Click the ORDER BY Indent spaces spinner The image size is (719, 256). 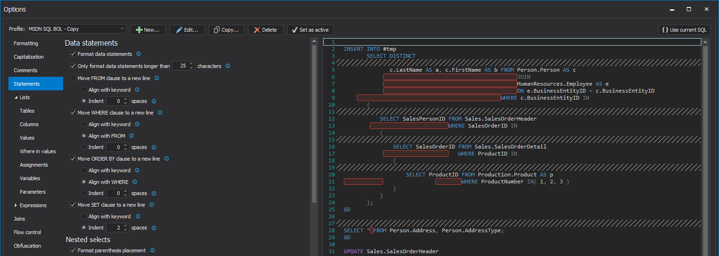(117, 193)
